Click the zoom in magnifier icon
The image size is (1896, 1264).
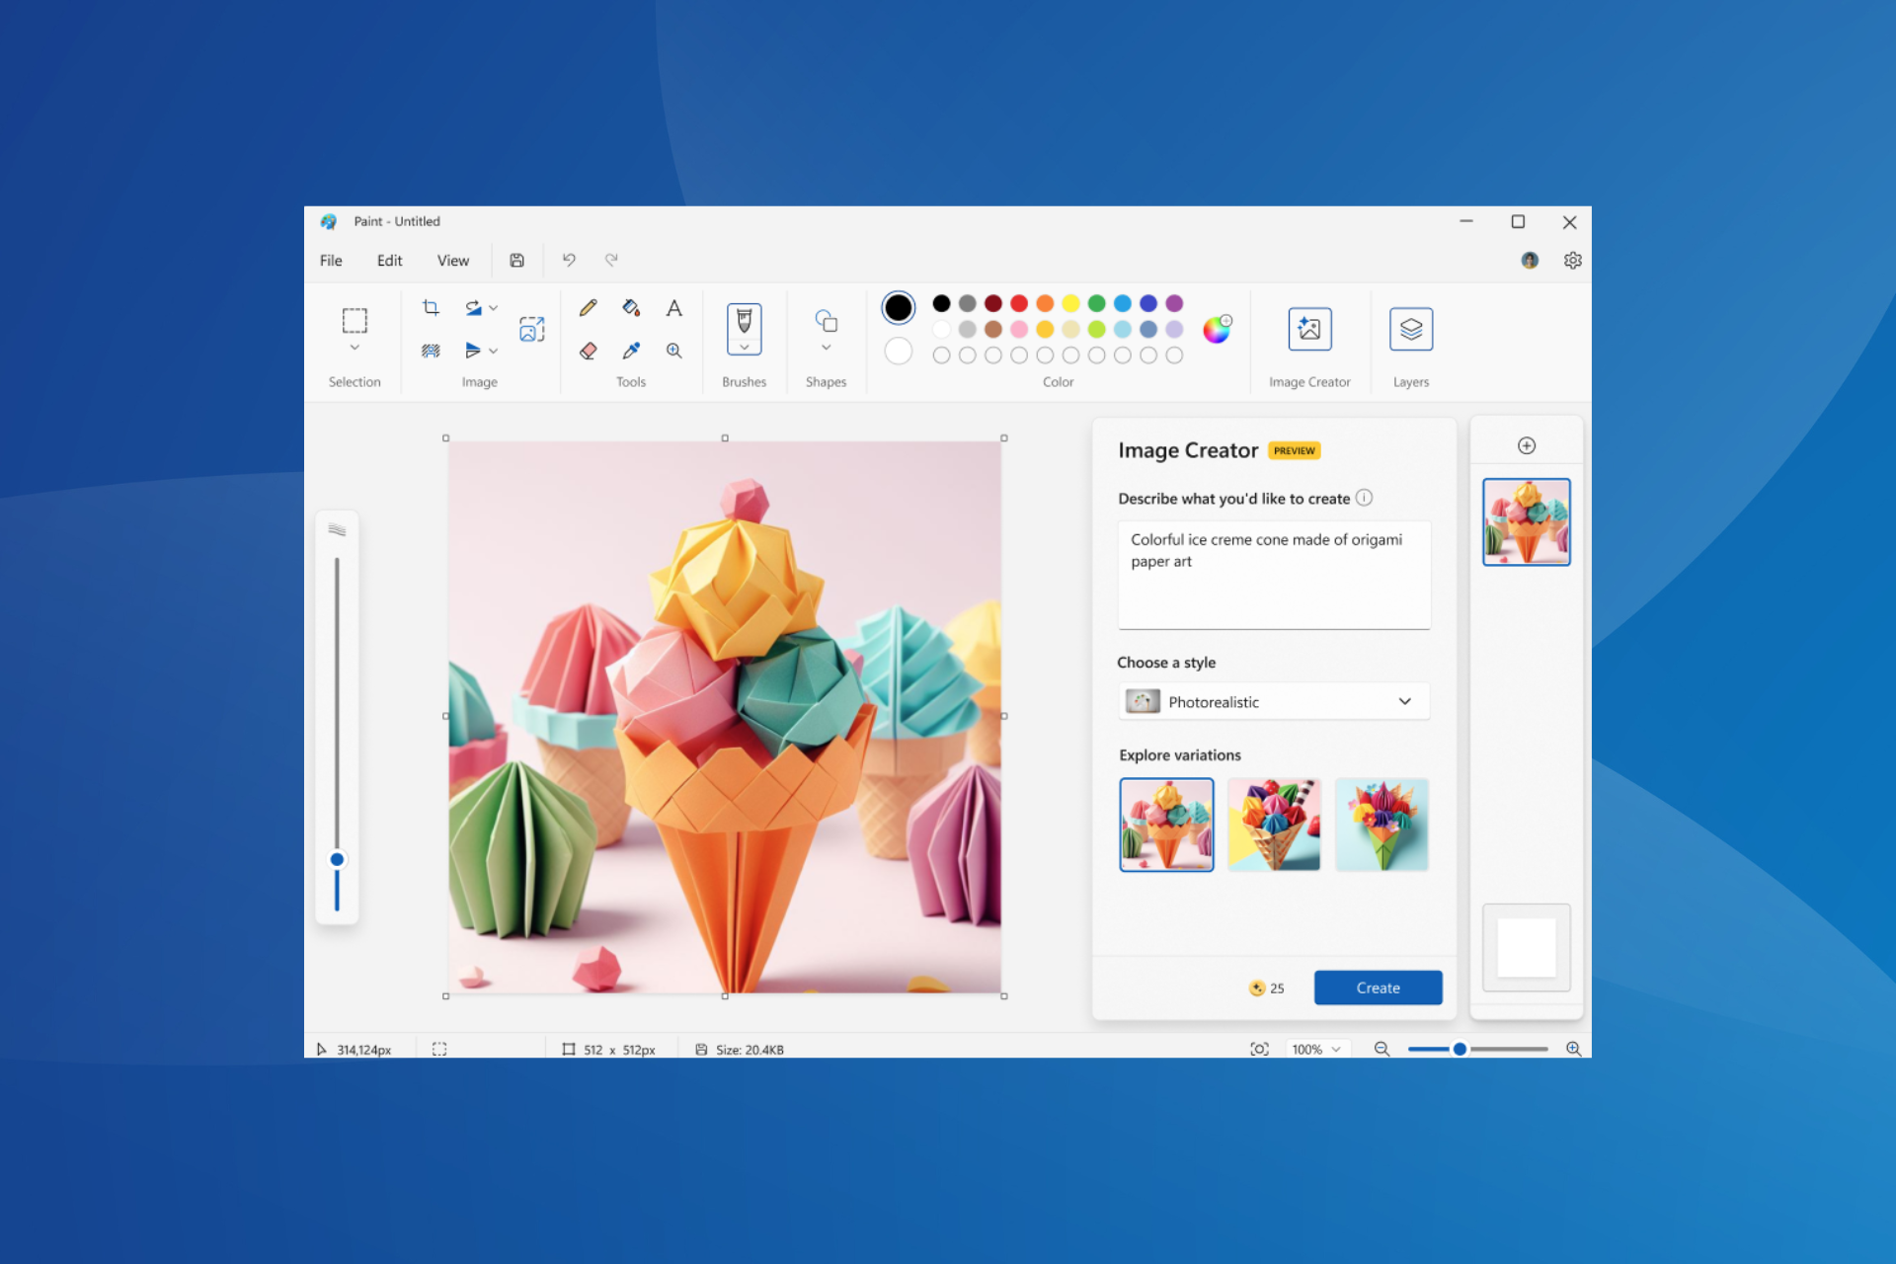pos(1573,1049)
